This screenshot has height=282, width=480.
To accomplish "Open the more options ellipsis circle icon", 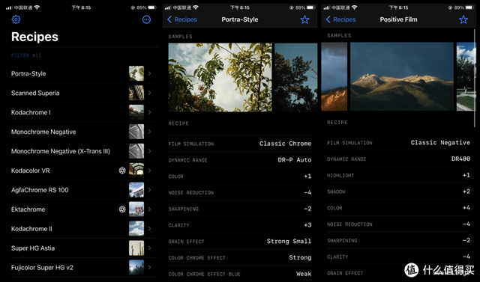I will click(x=147, y=19).
